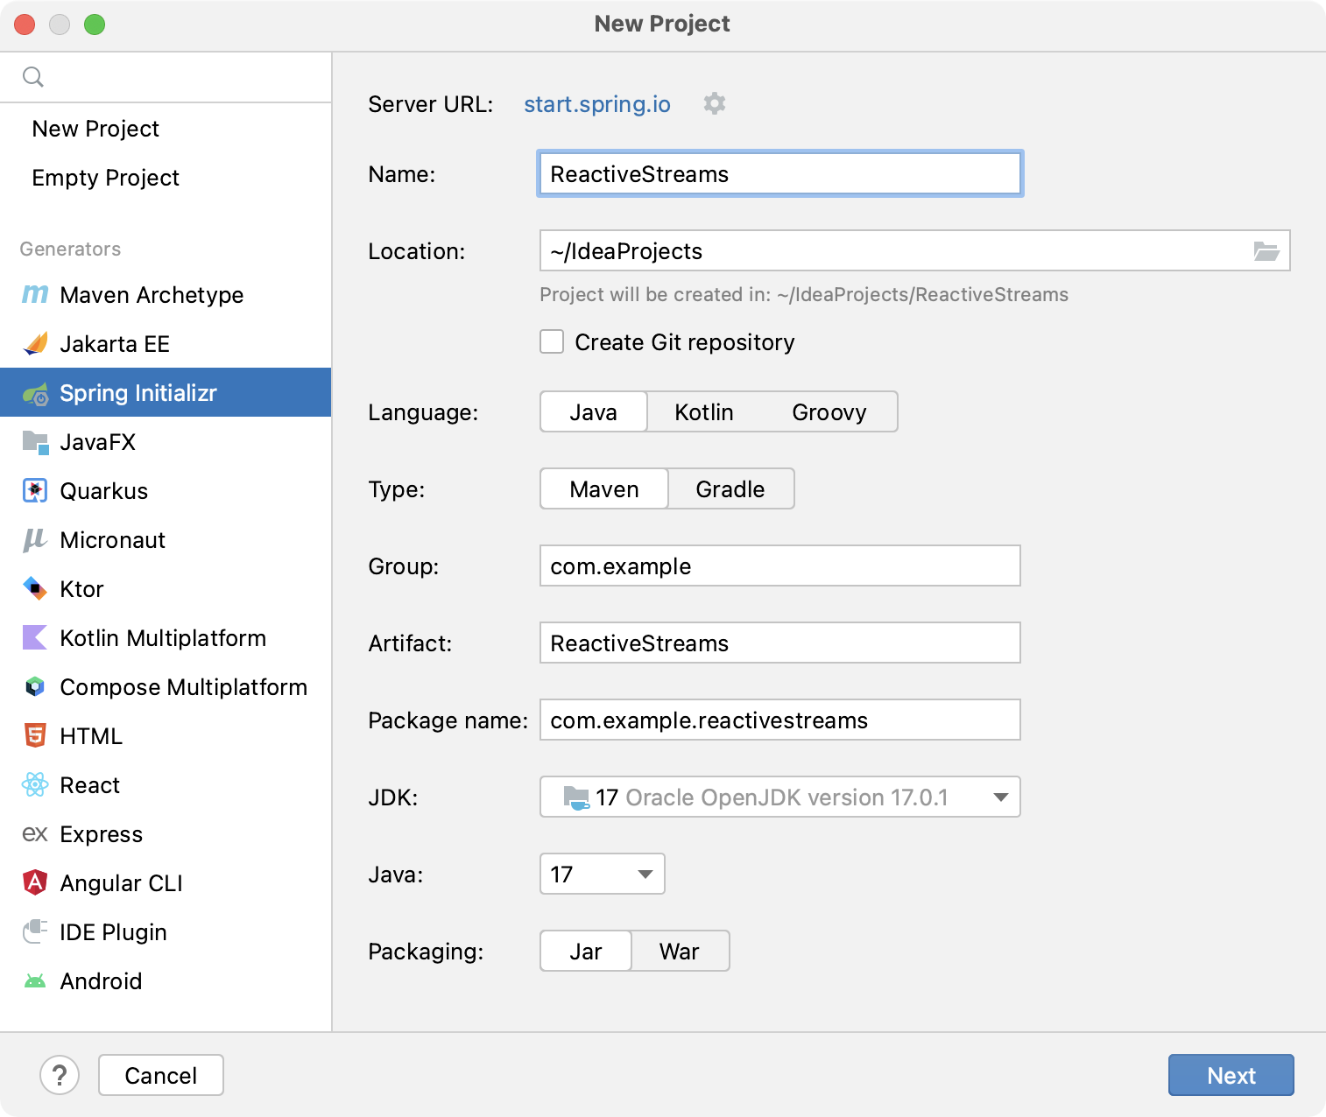
Task: Choose Jakarta EE generator
Action: click(166, 344)
